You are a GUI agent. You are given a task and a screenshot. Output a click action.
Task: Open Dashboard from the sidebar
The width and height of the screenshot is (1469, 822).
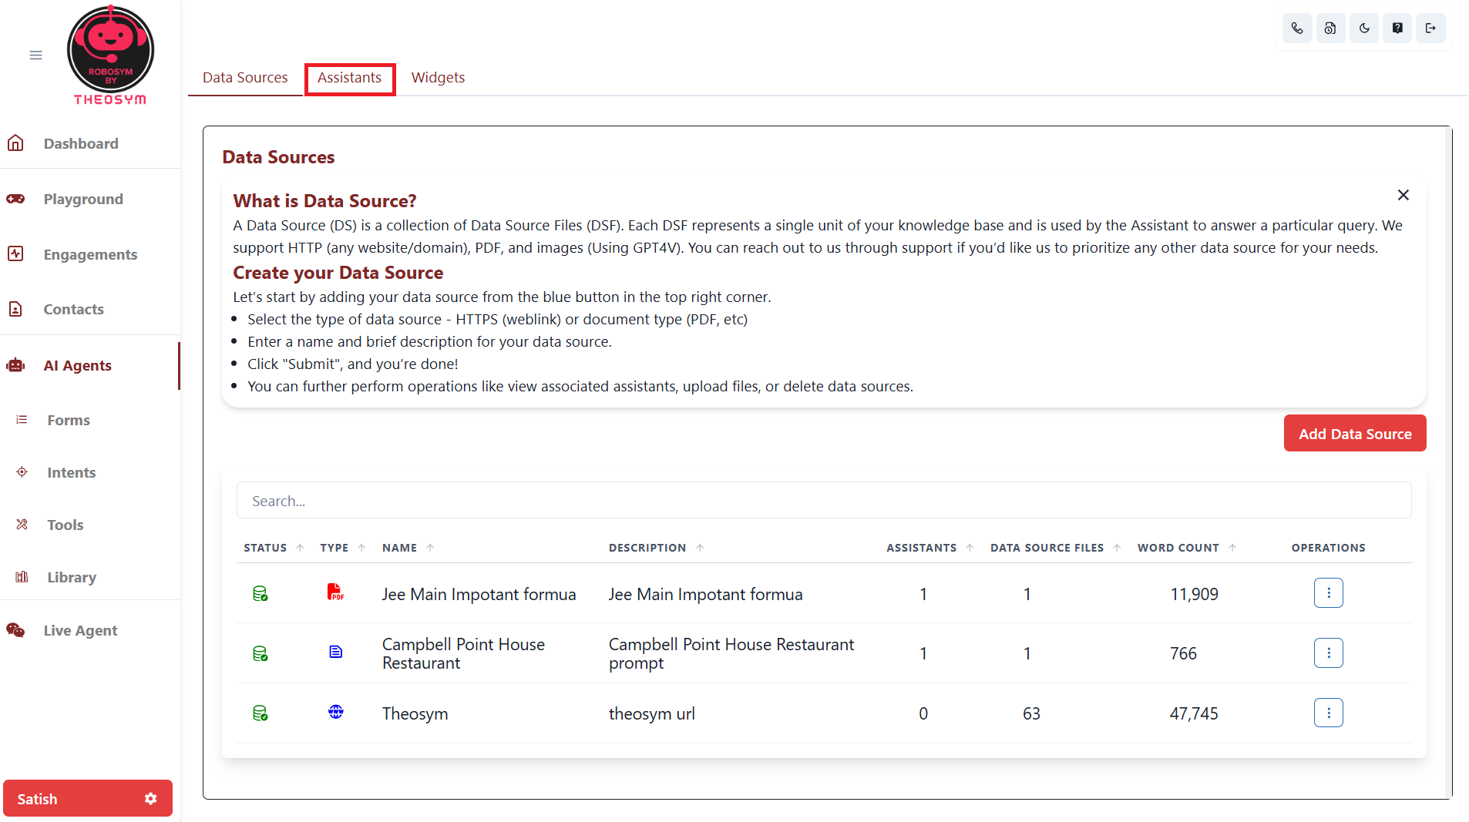click(x=81, y=144)
